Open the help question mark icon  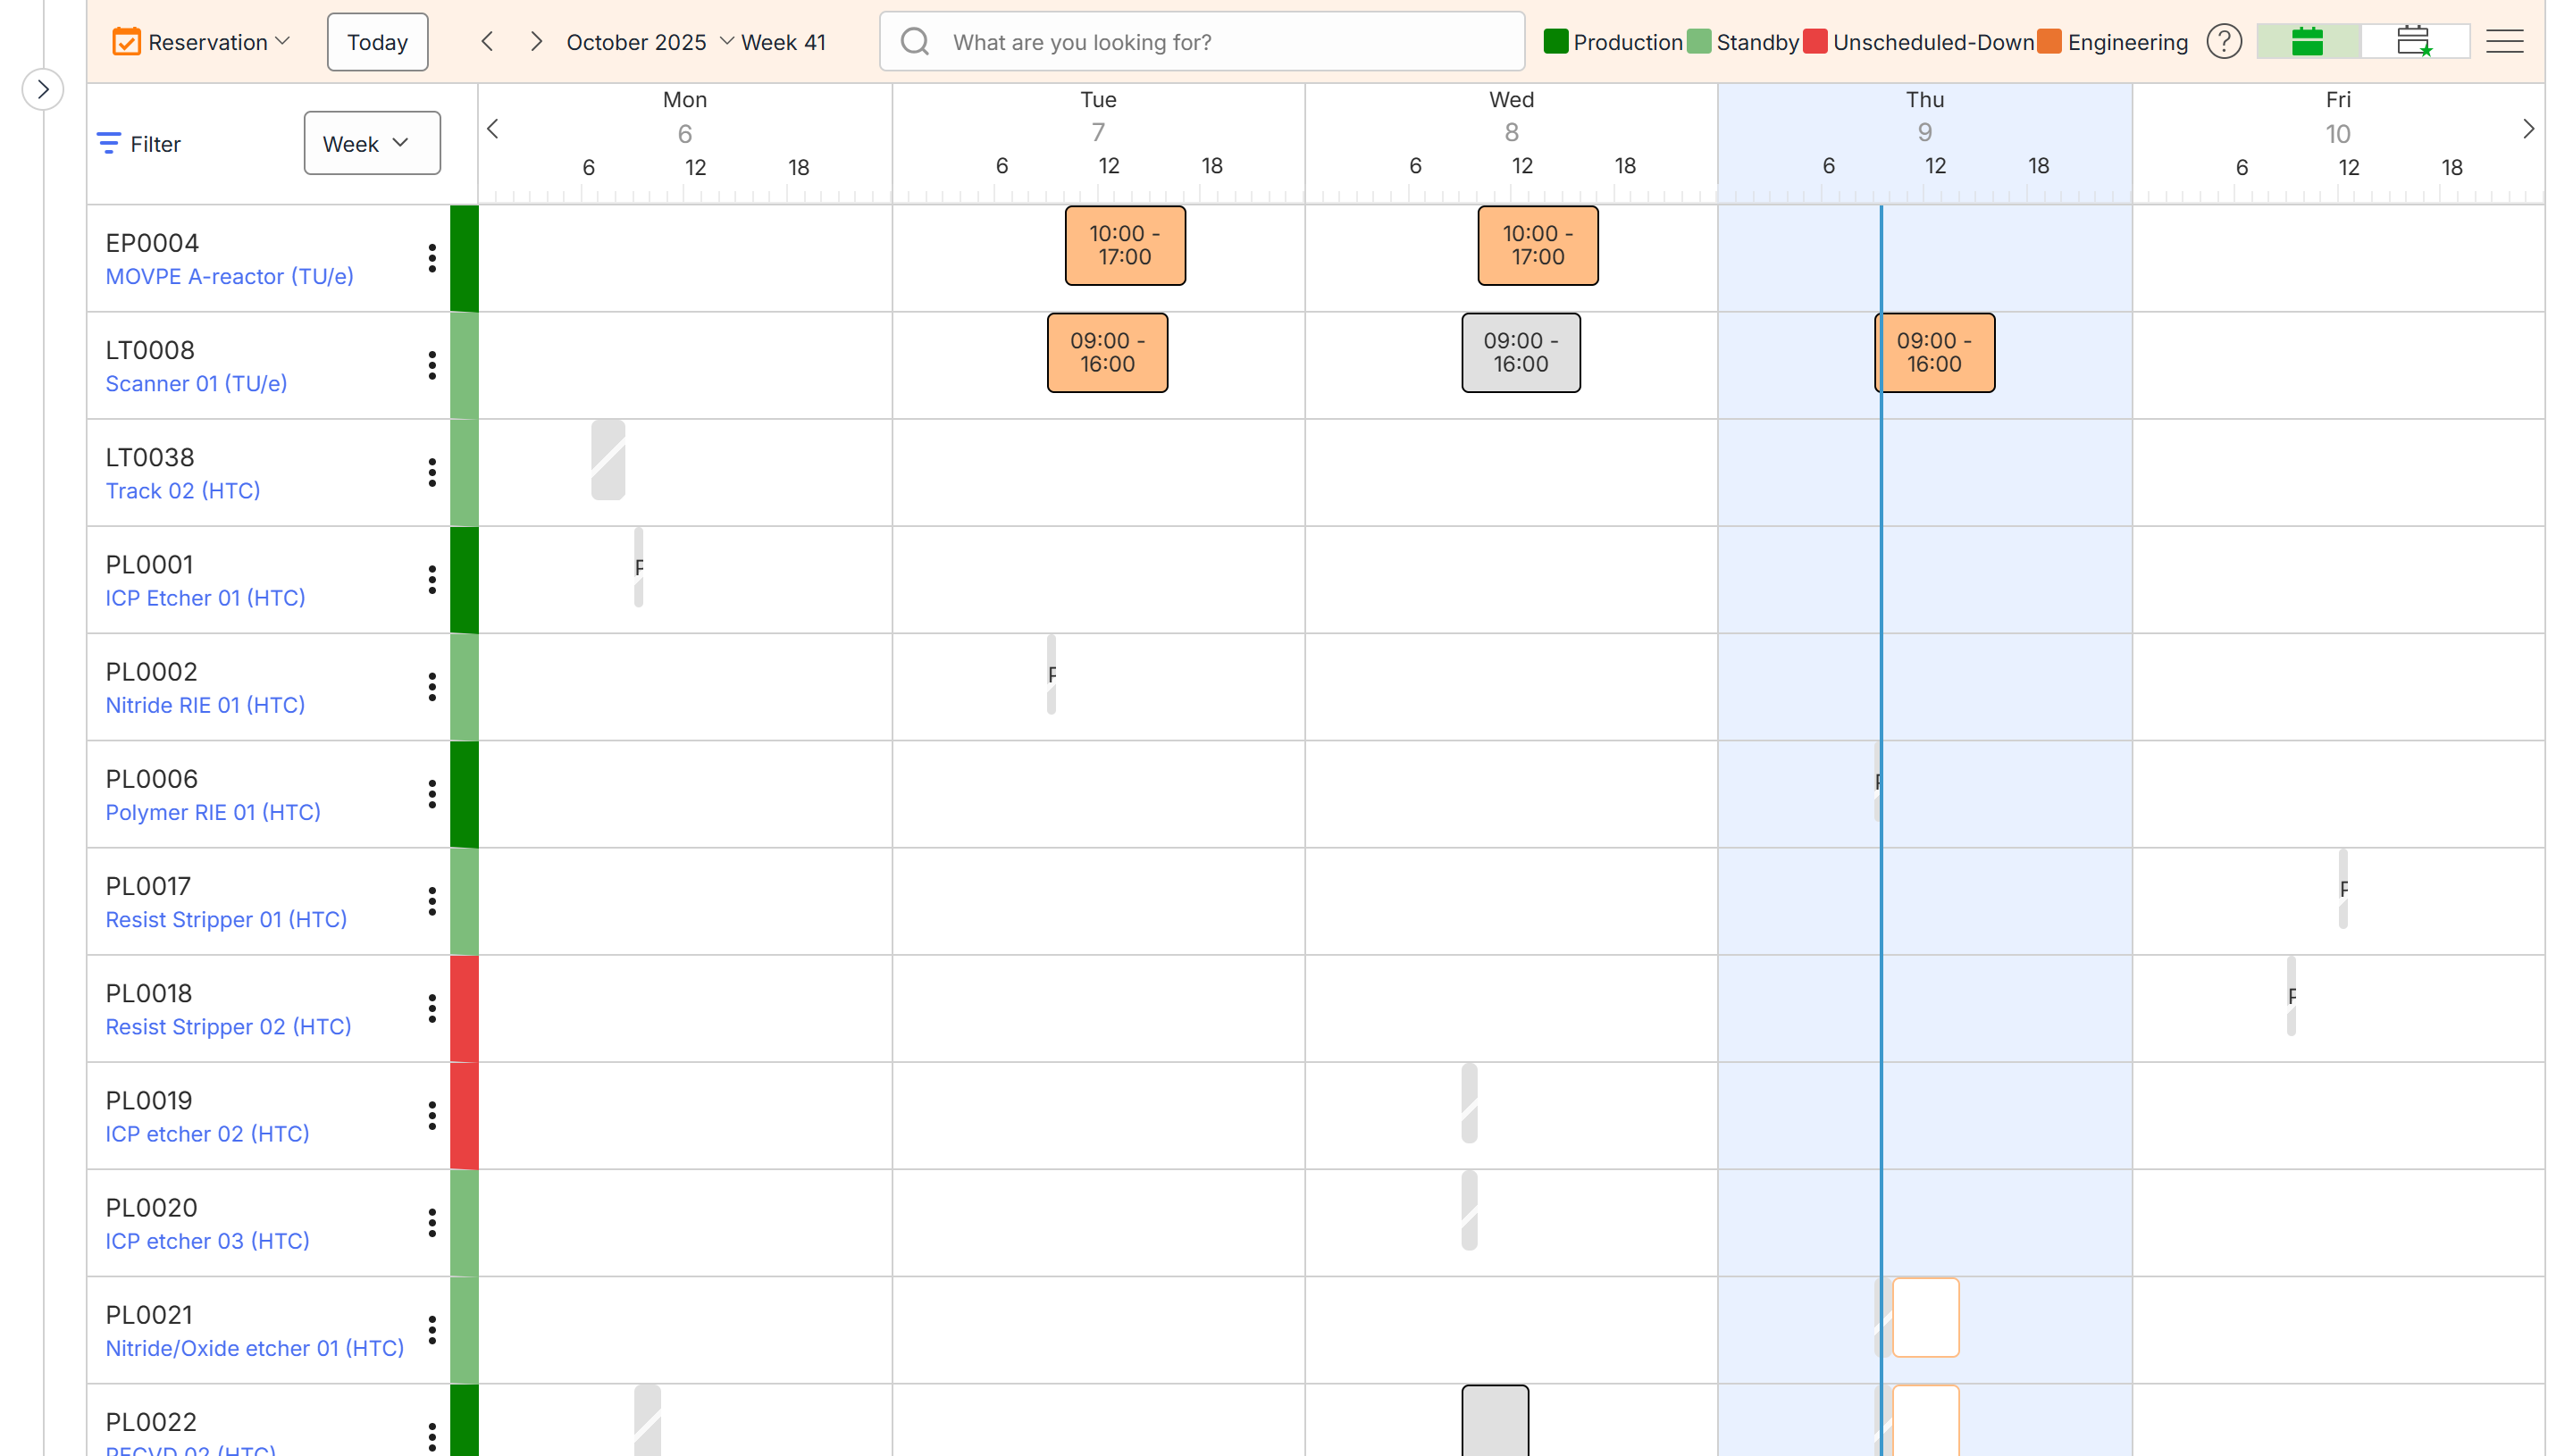click(x=2223, y=42)
